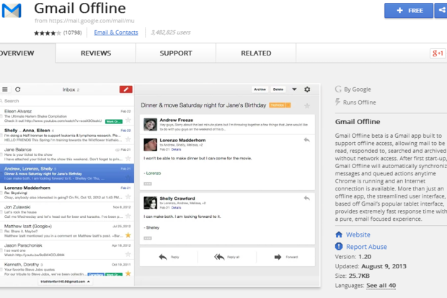Click the By Google icon

[x=338, y=89]
